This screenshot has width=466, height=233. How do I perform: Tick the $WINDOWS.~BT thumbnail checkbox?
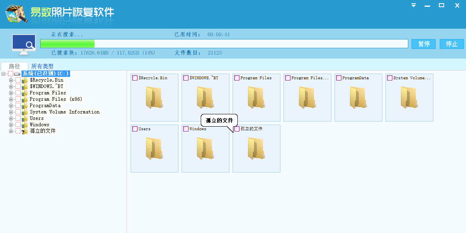(186, 78)
